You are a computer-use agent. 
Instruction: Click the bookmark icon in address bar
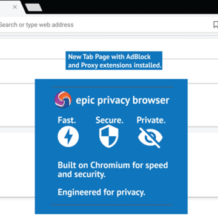click(216, 25)
